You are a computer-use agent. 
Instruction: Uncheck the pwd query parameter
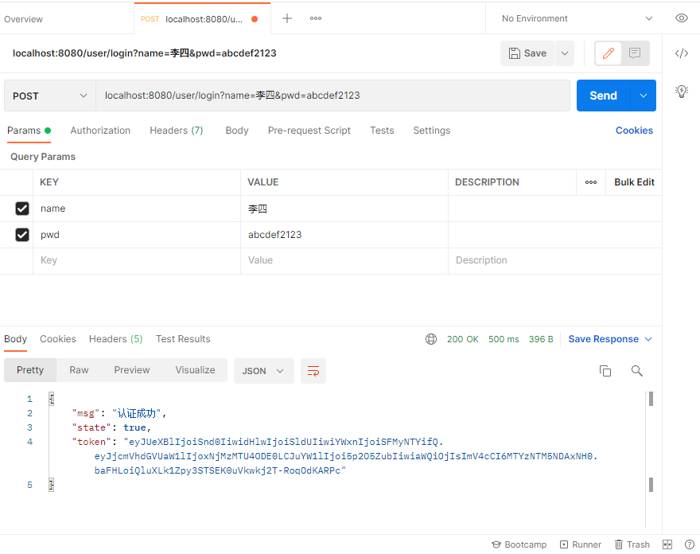[22, 235]
